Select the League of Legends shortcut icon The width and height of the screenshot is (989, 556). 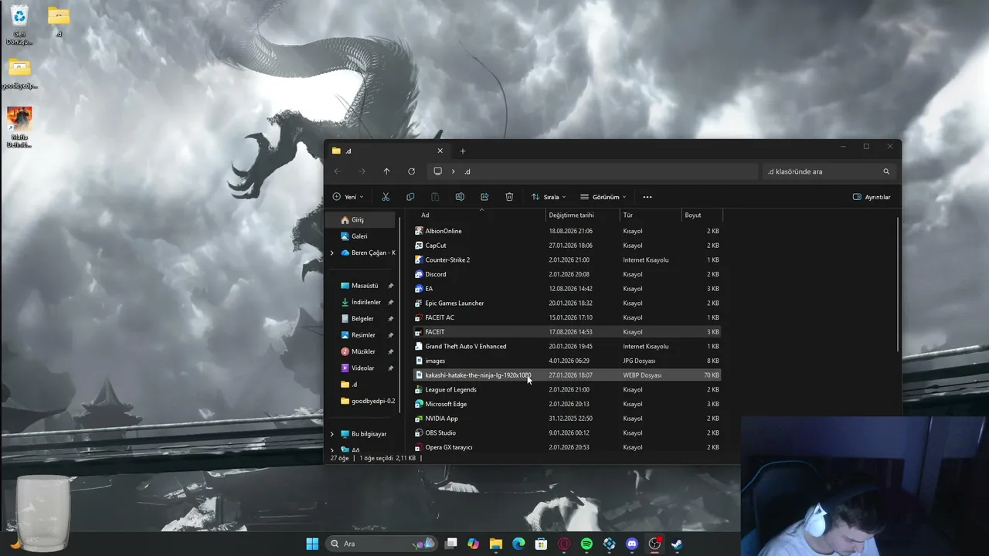(419, 389)
